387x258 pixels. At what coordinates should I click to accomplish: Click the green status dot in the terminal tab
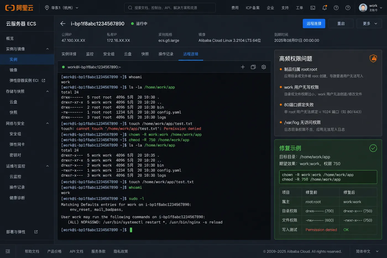pos(63,67)
